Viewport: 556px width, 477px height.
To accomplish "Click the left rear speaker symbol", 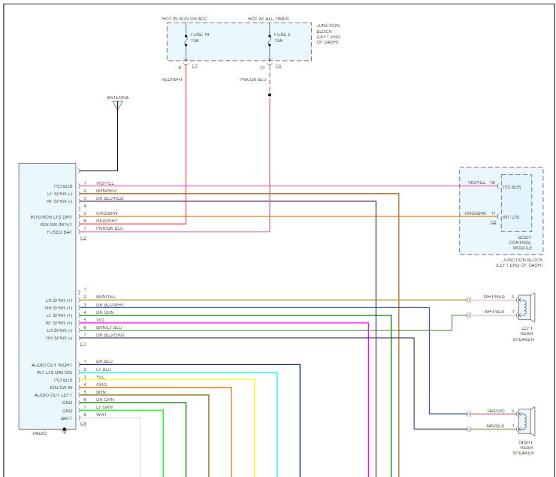I will click(x=526, y=307).
